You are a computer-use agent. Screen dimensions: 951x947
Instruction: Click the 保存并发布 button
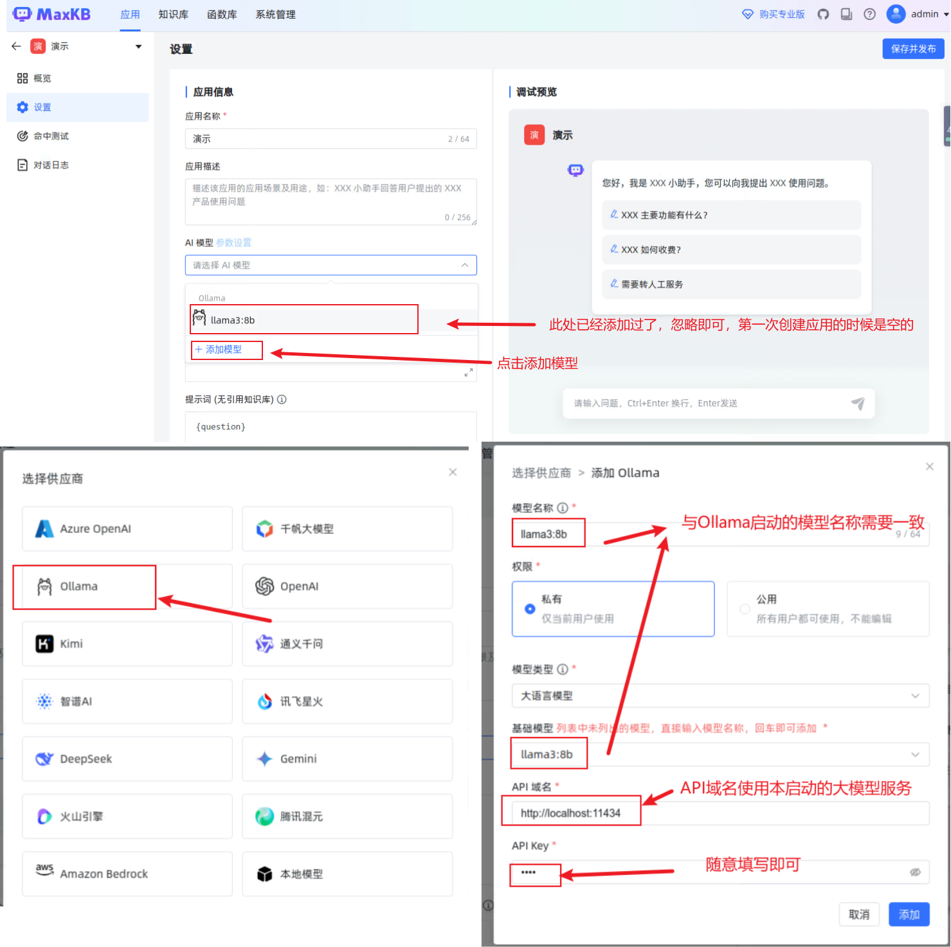(913, 49)
